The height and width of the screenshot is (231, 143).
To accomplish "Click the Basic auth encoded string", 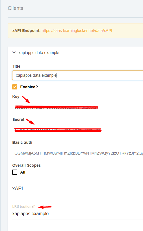I will click(x=79, y=153).
